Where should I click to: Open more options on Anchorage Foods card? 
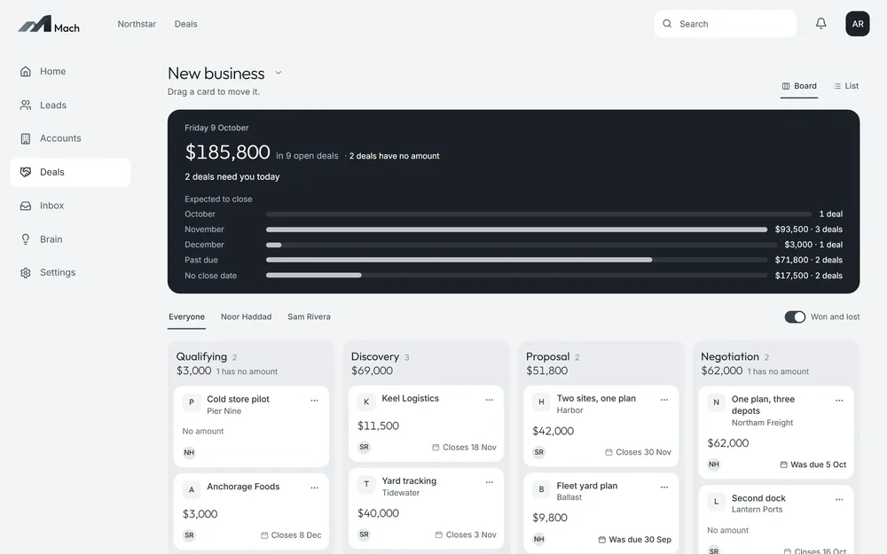pos(314,488)
